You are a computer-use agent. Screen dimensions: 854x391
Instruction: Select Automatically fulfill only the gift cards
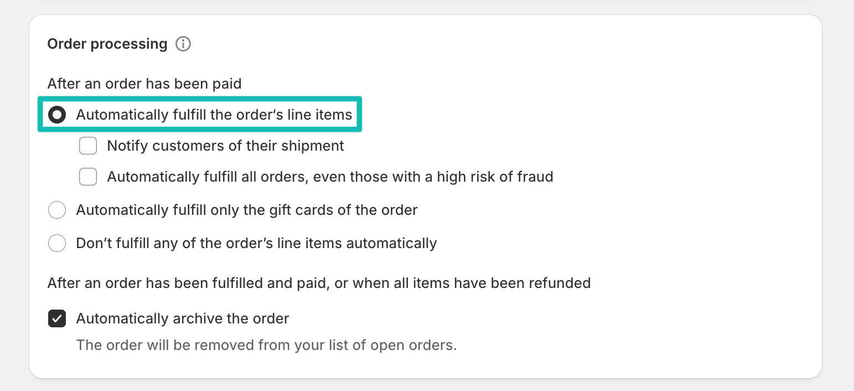57,210
